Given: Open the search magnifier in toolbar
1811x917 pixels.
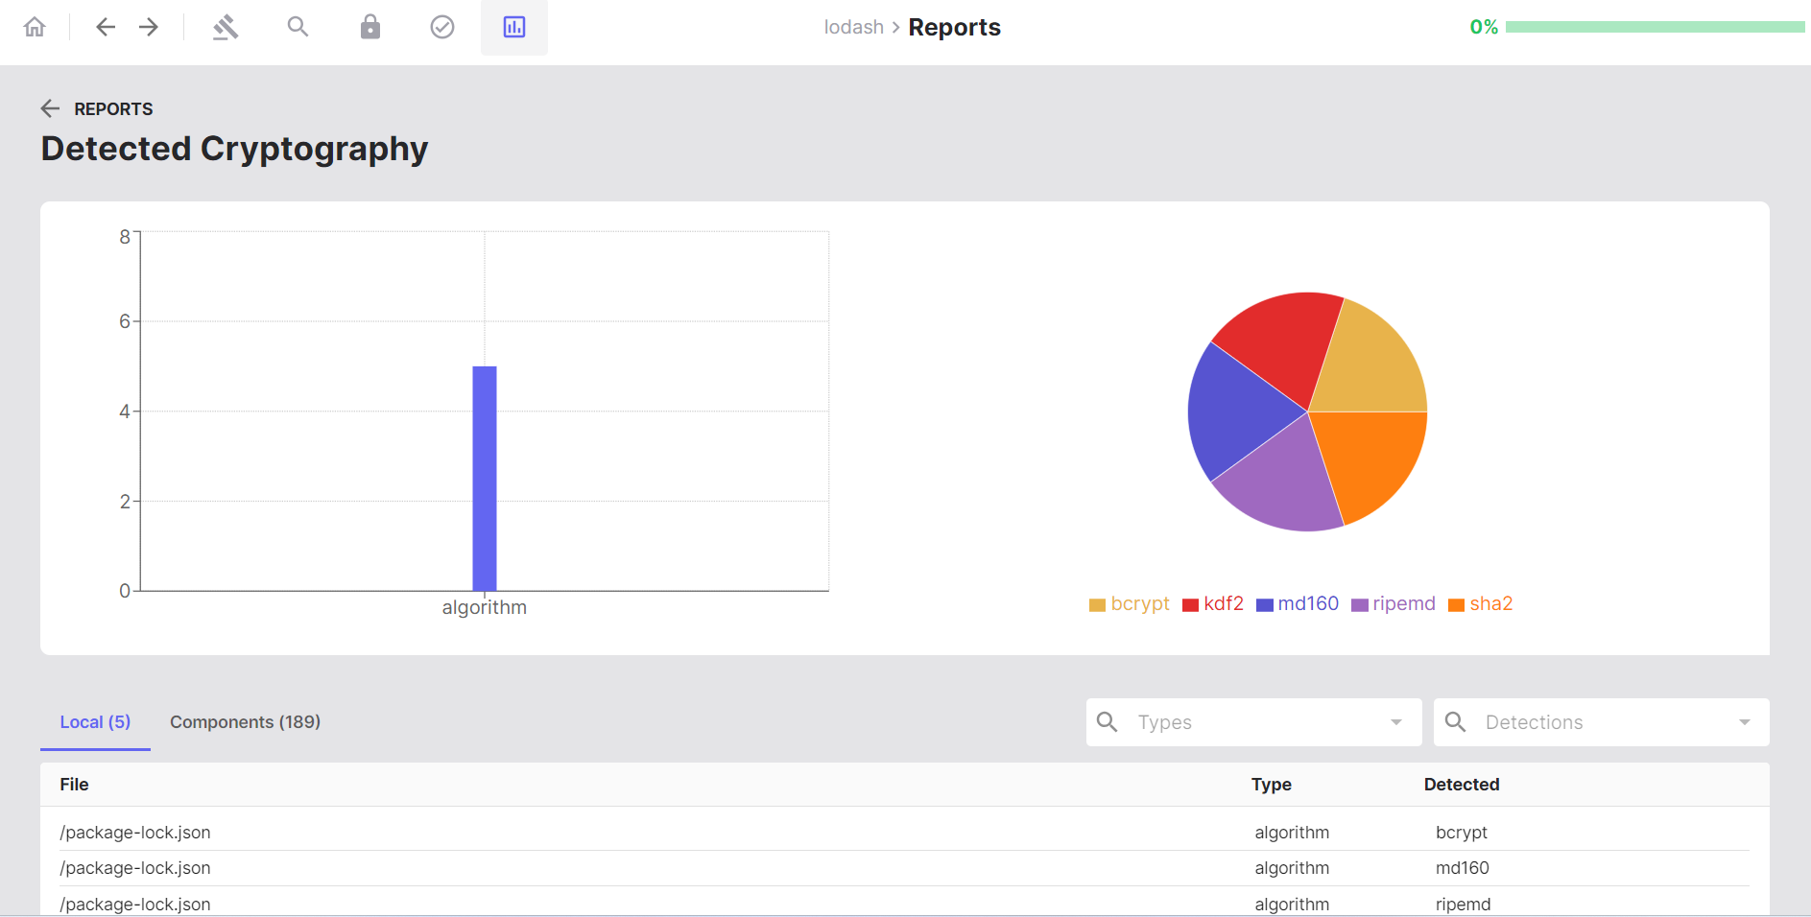Looking at the screenshot, I should [298, 27].
